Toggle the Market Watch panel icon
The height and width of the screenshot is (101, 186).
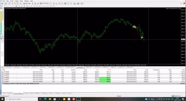pos(10,4)
